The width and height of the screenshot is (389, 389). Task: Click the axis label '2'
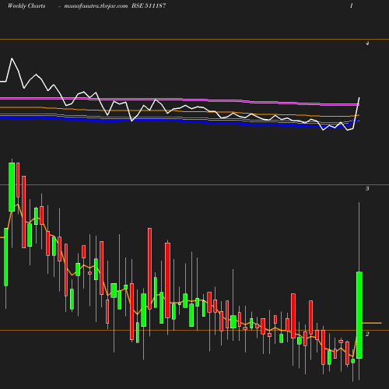(x=367, y=334)
